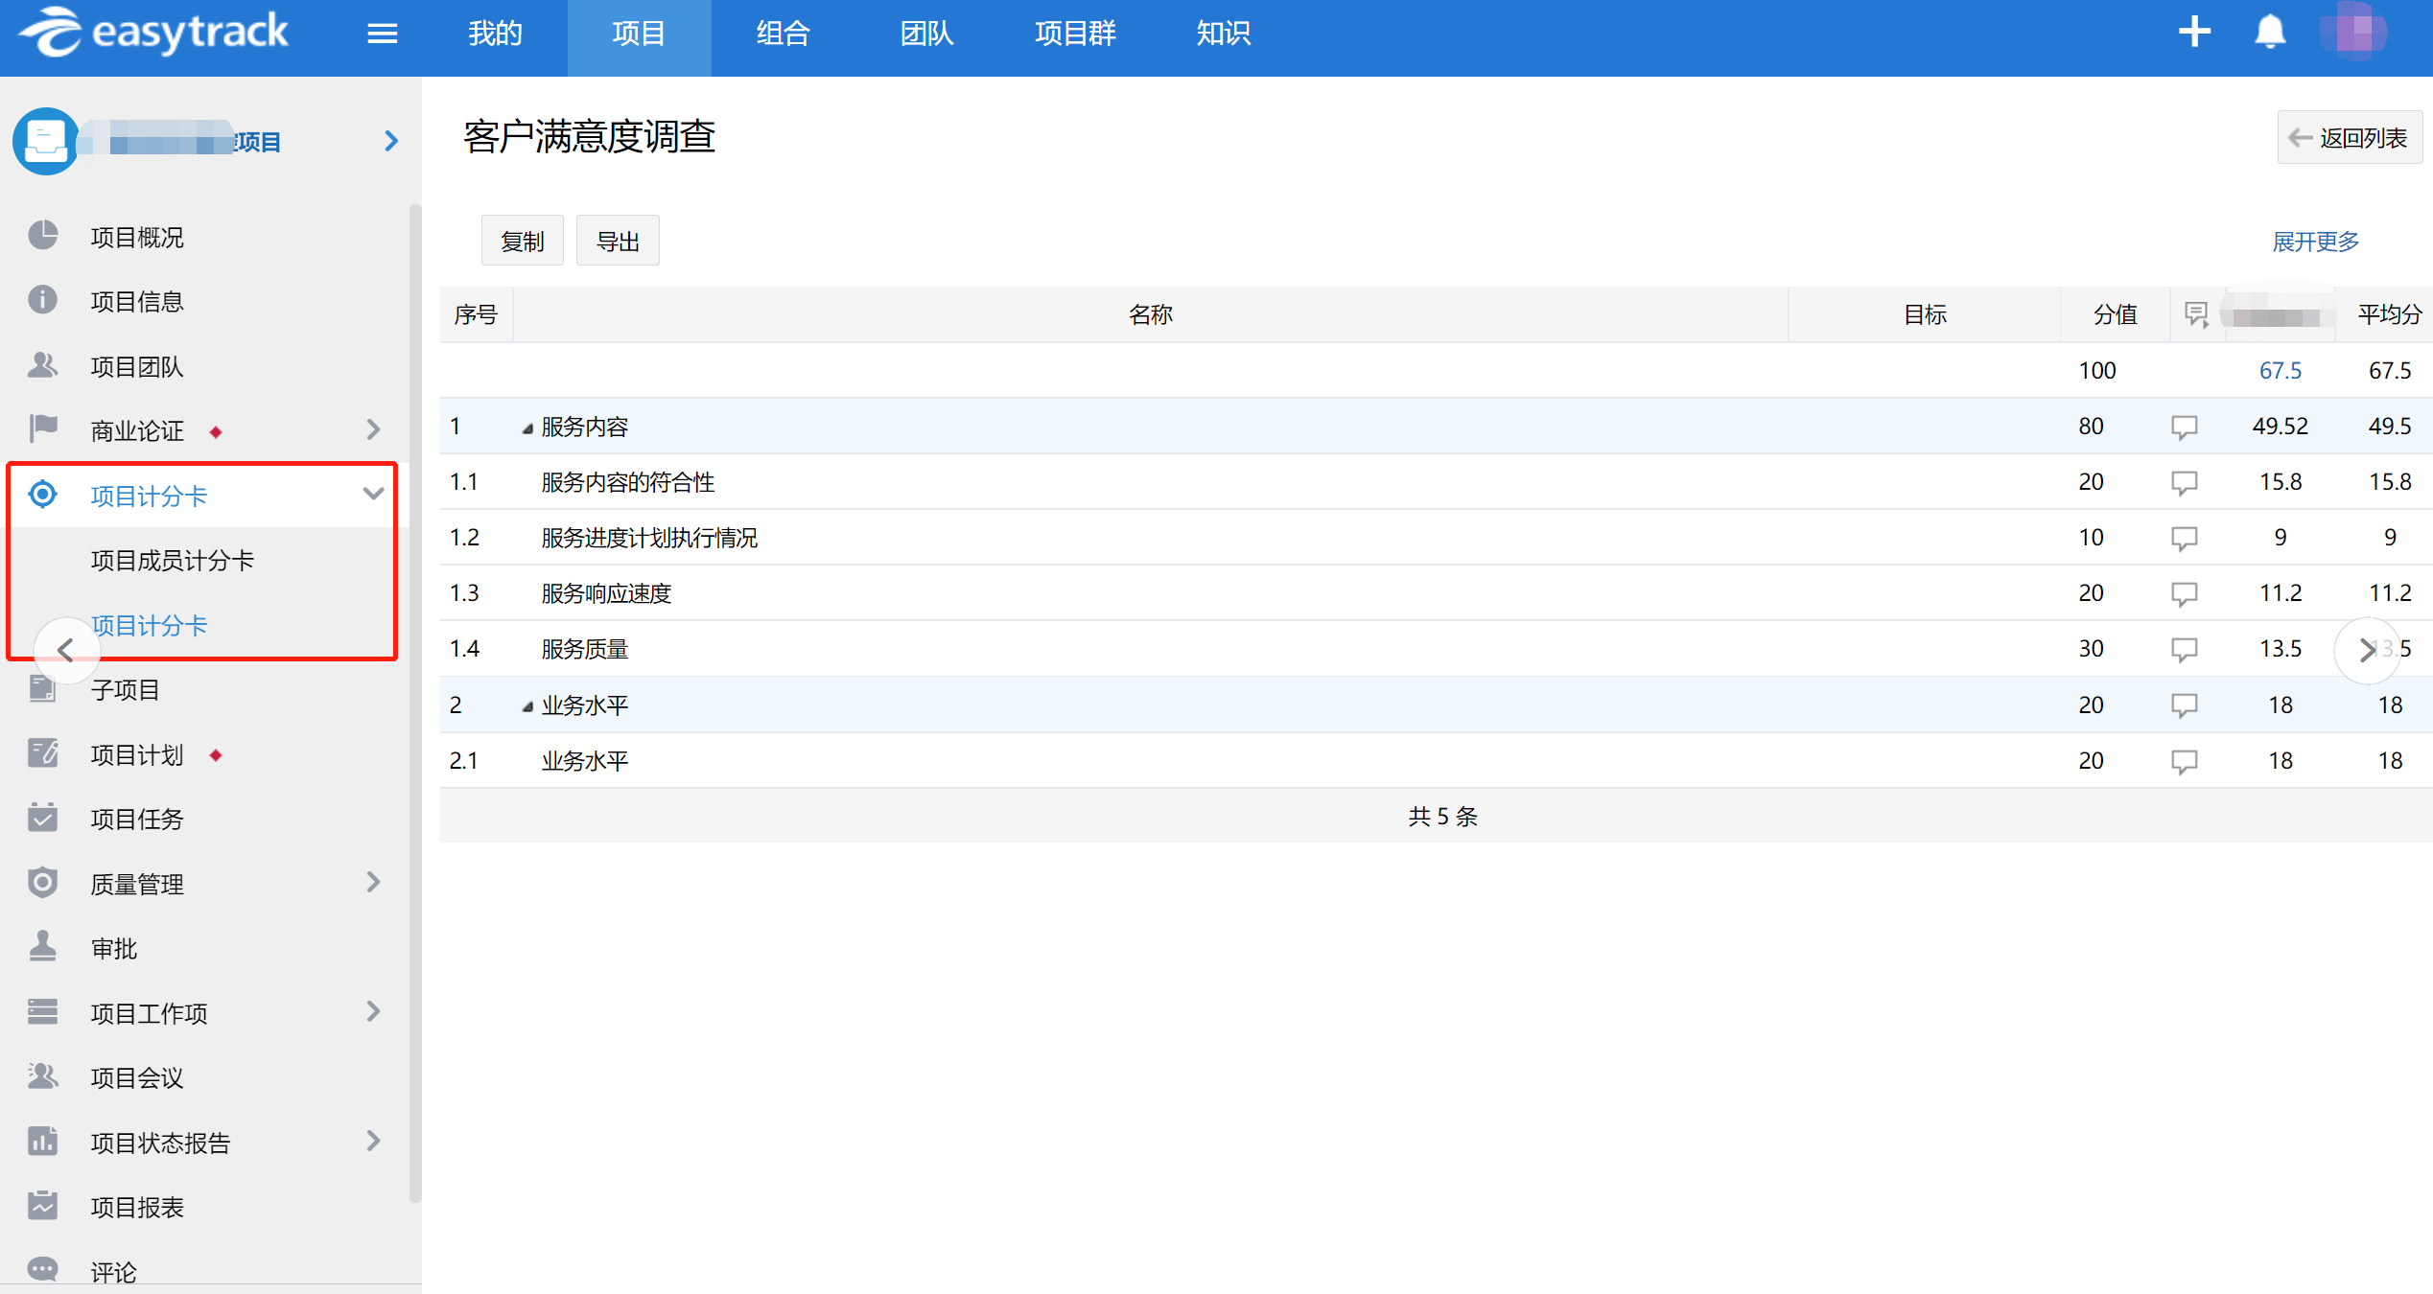Expand the 项目状态报告 submenu arrow
This screenshot has height=1294, width=2433.
coord(373,1141)
